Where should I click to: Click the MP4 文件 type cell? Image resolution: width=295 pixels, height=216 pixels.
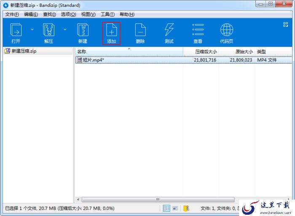(x=267, y=60)
